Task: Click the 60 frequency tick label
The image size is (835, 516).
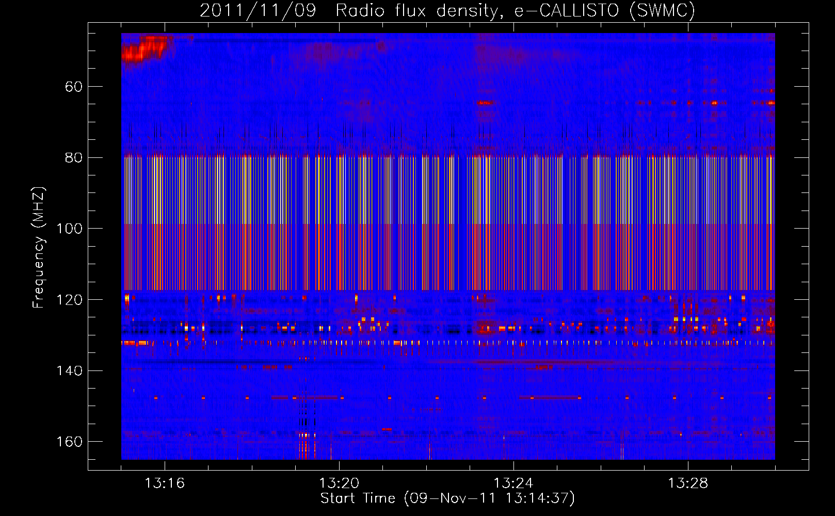Action: [74, 87]
